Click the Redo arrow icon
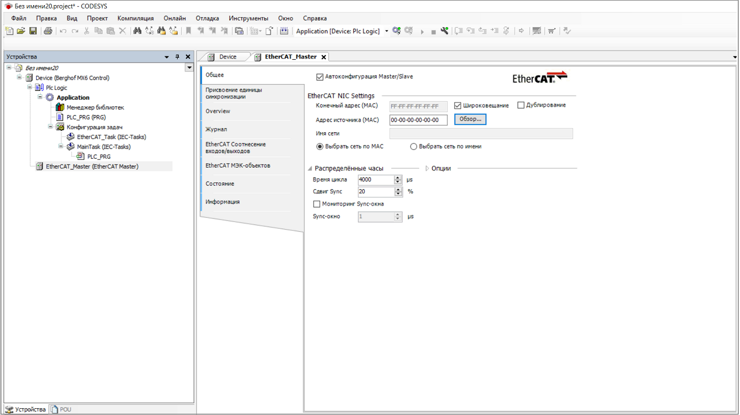Image resolution: width=740 pixels, height=415 pixels. coord(75,31)
